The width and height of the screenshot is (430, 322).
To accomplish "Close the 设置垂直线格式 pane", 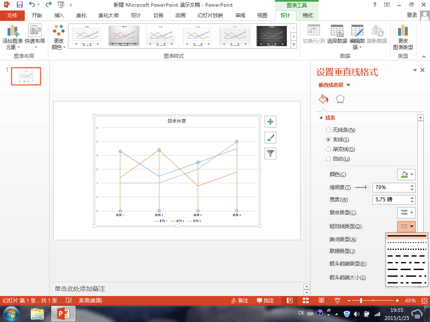I will [x=422, y=70].
